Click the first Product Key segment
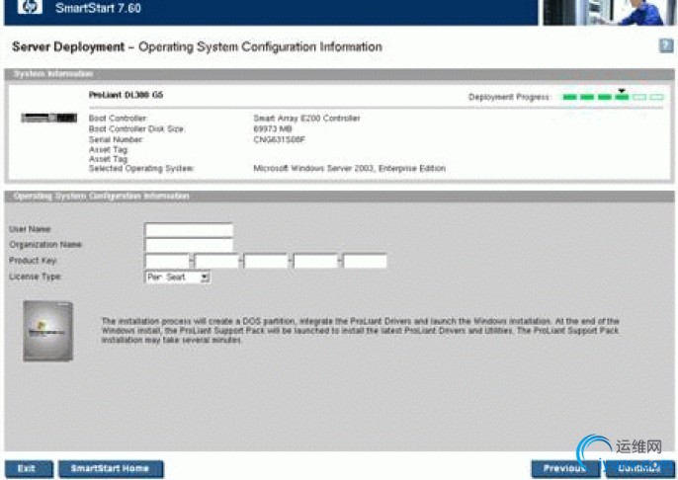 [167, 261]
